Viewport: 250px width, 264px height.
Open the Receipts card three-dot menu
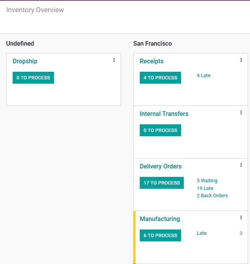pos(241,60)
